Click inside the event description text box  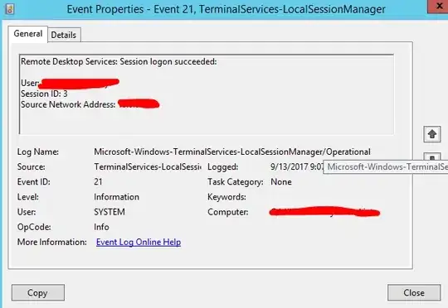[x=207, y=94]
